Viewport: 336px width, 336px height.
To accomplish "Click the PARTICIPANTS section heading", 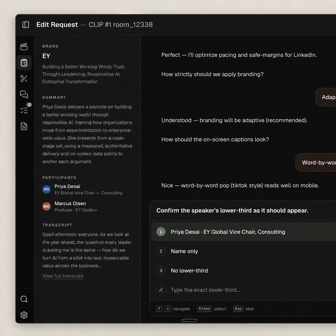I will coord(59,178).
